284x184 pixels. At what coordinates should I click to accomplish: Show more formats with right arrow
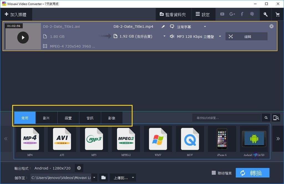point(278,139)
